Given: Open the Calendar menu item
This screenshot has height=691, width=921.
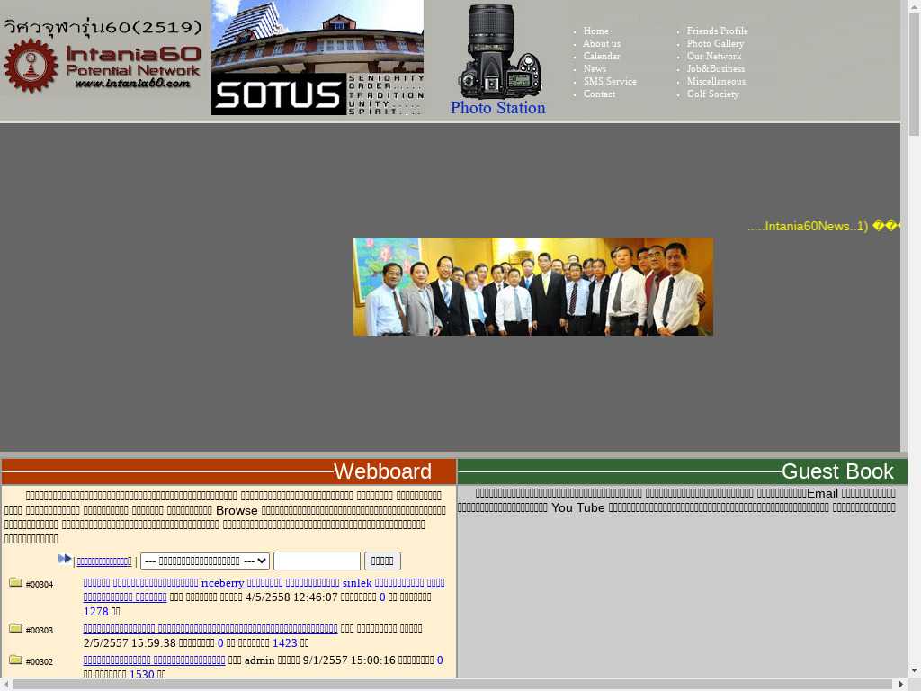Looking at the screenshot, I should (602, 56).
